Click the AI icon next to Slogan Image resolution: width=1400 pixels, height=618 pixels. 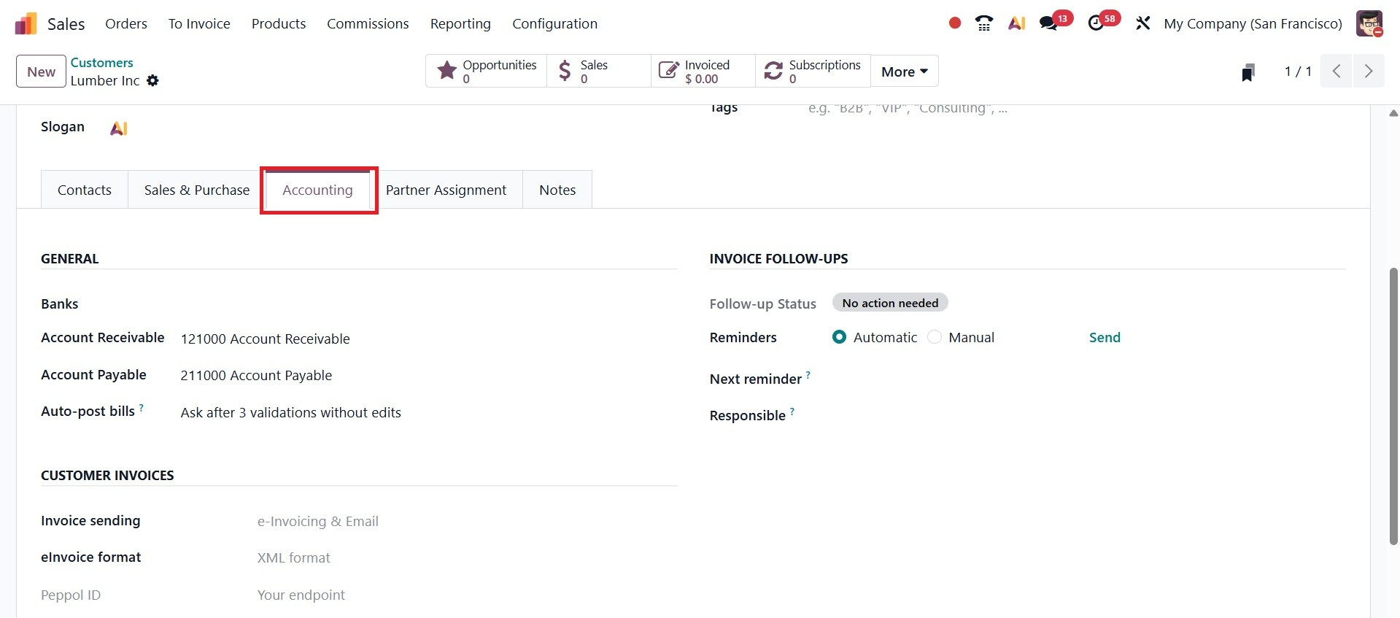[118, 128]
